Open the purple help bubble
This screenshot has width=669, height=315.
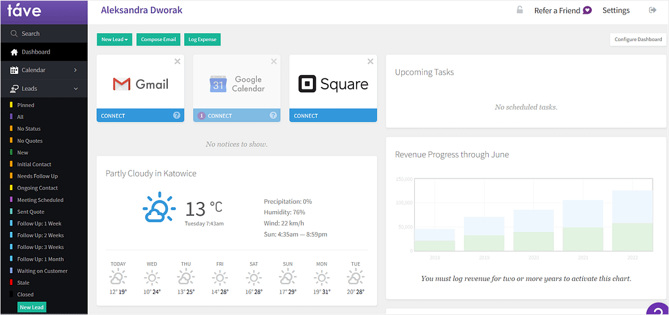(x=659, y=309)
